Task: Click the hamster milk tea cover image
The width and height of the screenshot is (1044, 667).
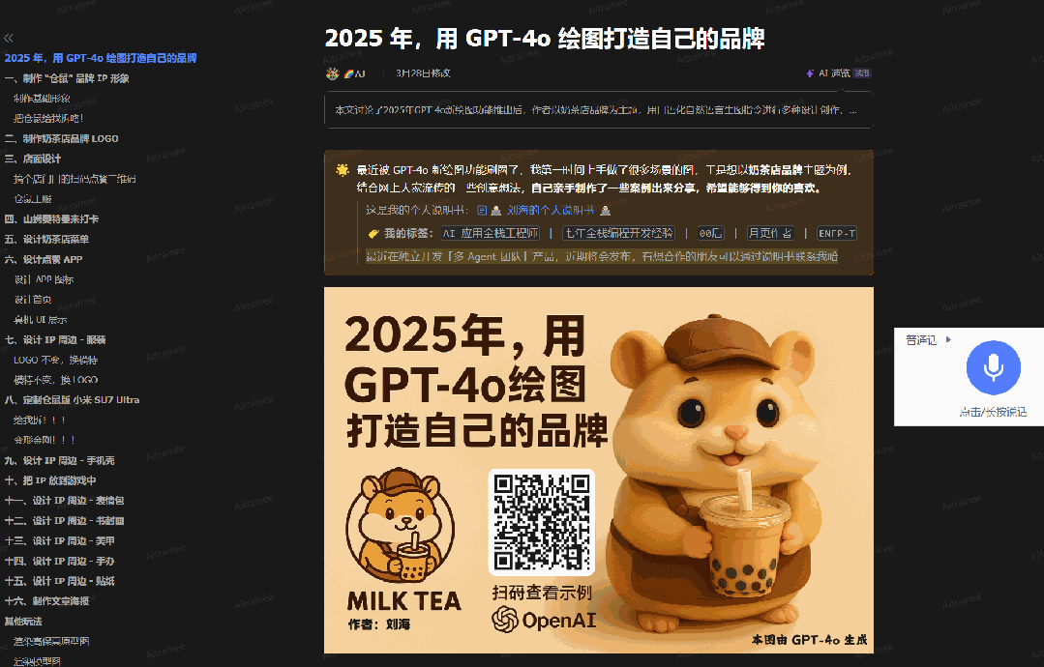Action: 598,470
